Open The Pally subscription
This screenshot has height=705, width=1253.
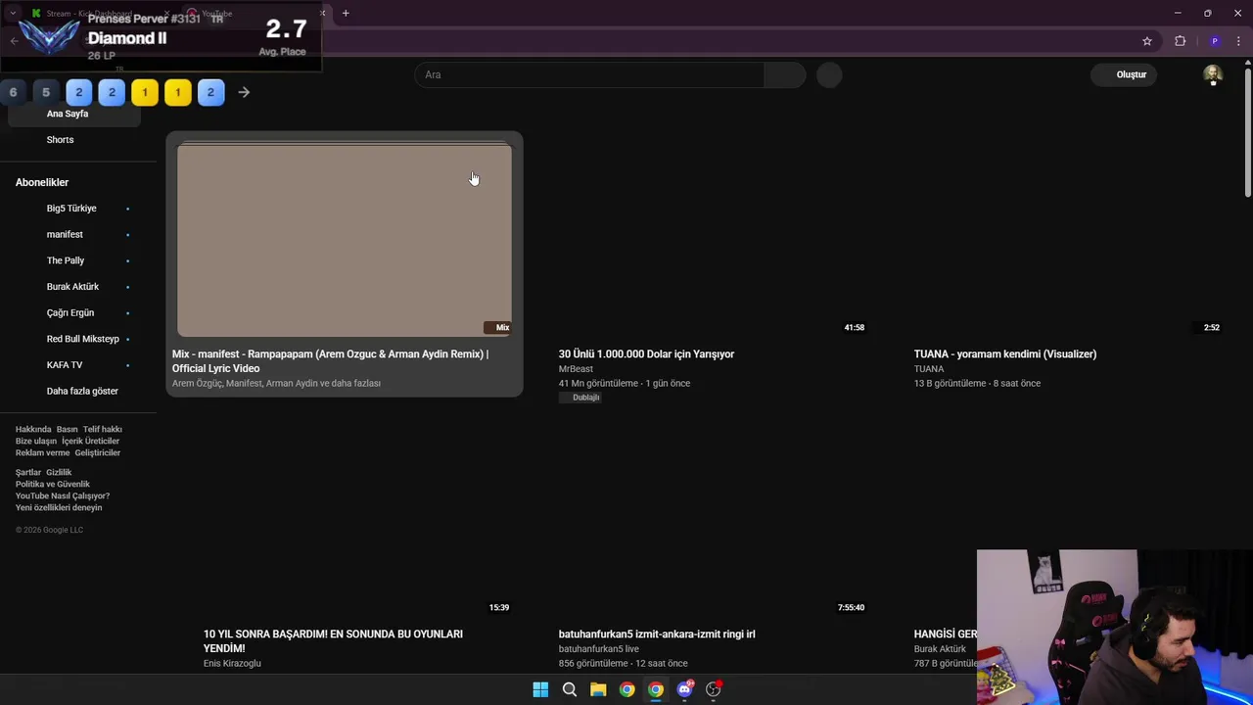(74, 260)
